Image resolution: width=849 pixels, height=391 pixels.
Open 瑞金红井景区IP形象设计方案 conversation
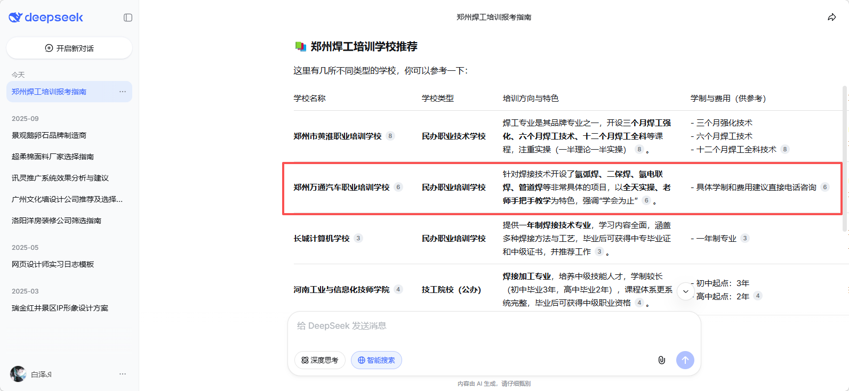pos(60,308)
